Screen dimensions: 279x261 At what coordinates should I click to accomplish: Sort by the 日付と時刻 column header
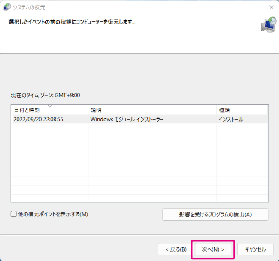pos(50,110)
